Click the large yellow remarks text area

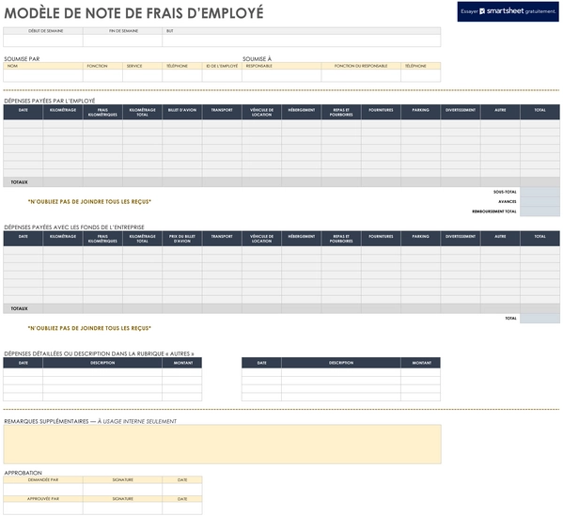(222, 445)
